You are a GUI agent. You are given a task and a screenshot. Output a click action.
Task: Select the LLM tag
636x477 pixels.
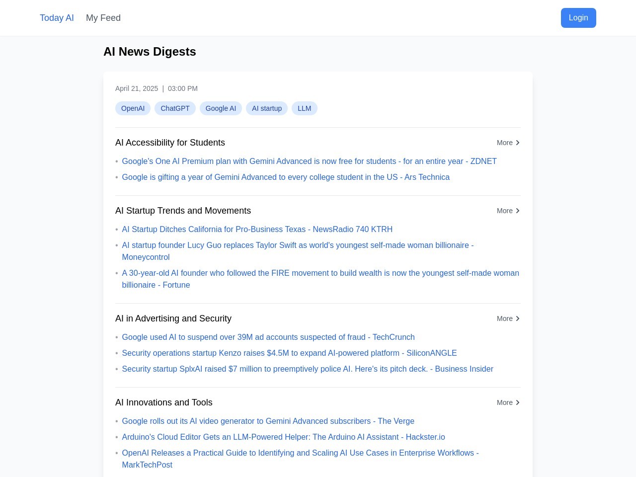coord(305,108)
